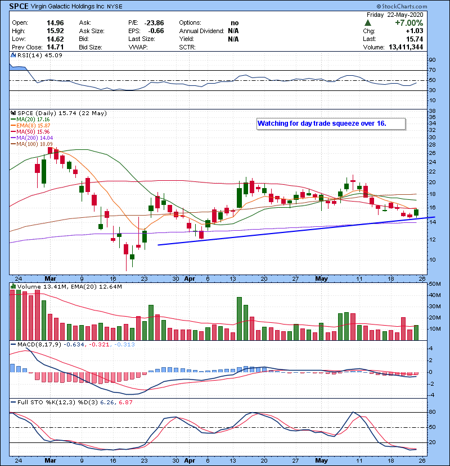Click the header Volume value 13,411,344
Viewport: 450px width, 466px height.
[x=406, y=47]
